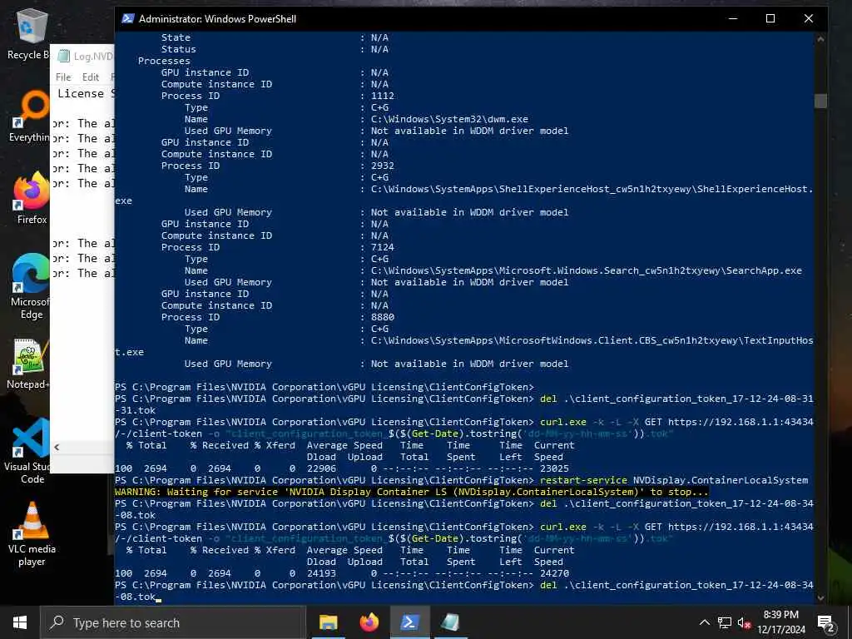Open the Edit menu in the Notepad window
The image size is (852, 639).
(91, 77)
